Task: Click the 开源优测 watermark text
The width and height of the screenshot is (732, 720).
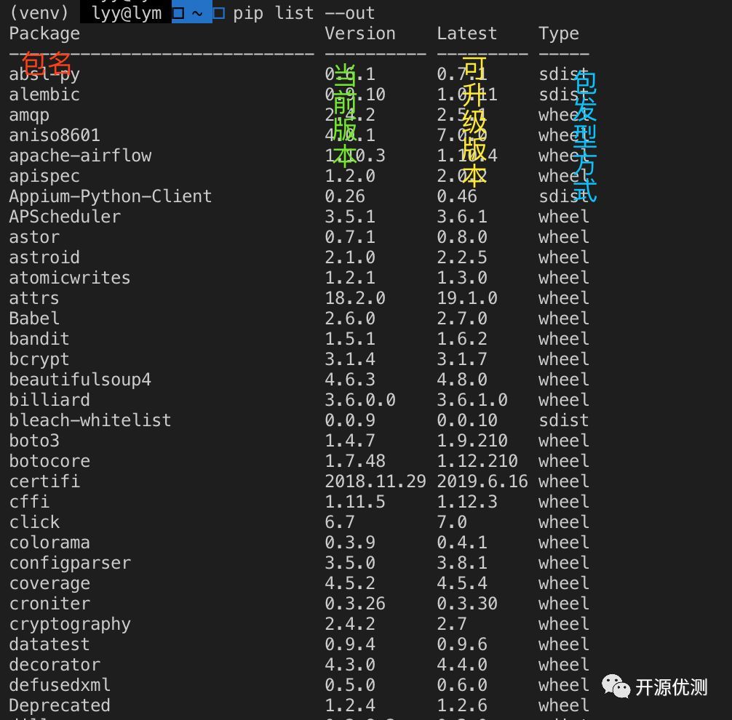Action: pos(671,687)
